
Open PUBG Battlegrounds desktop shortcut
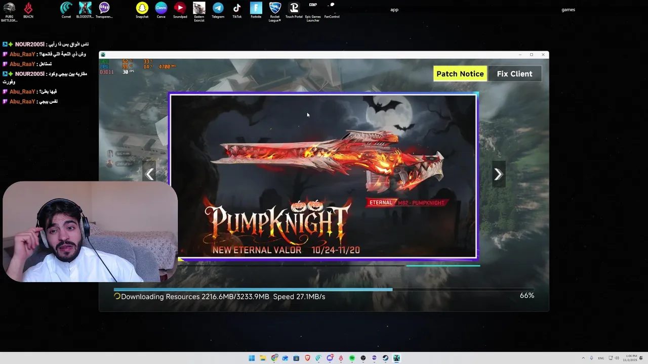click(9, 12)
